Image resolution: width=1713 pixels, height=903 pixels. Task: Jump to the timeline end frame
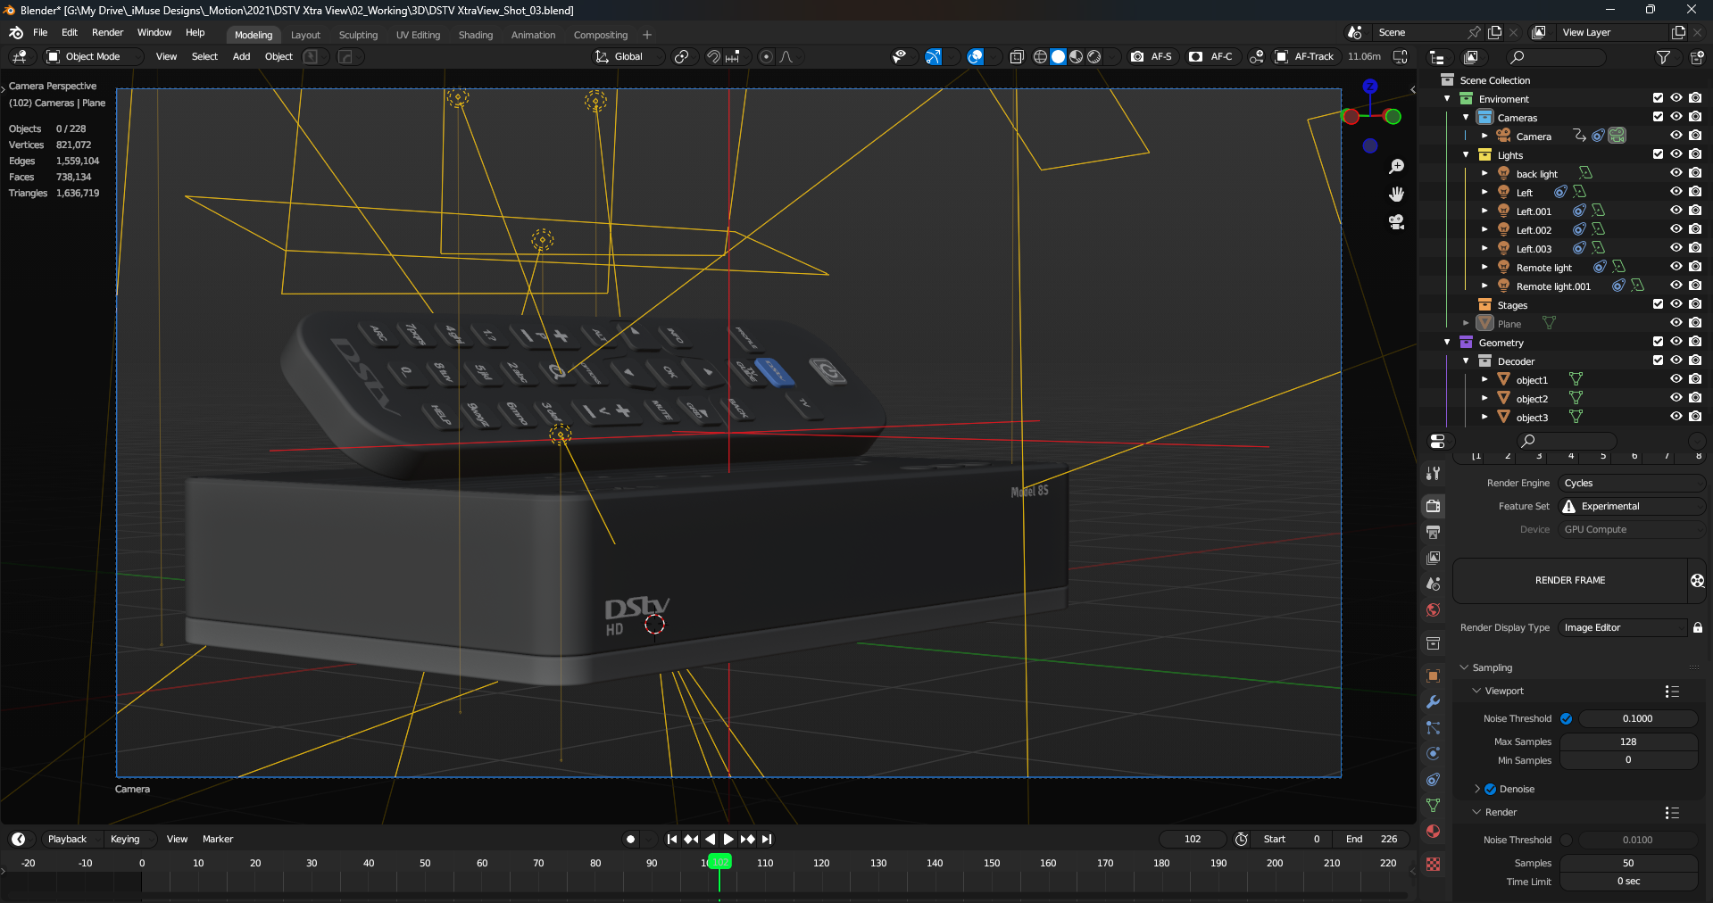[x=767, y=839]
